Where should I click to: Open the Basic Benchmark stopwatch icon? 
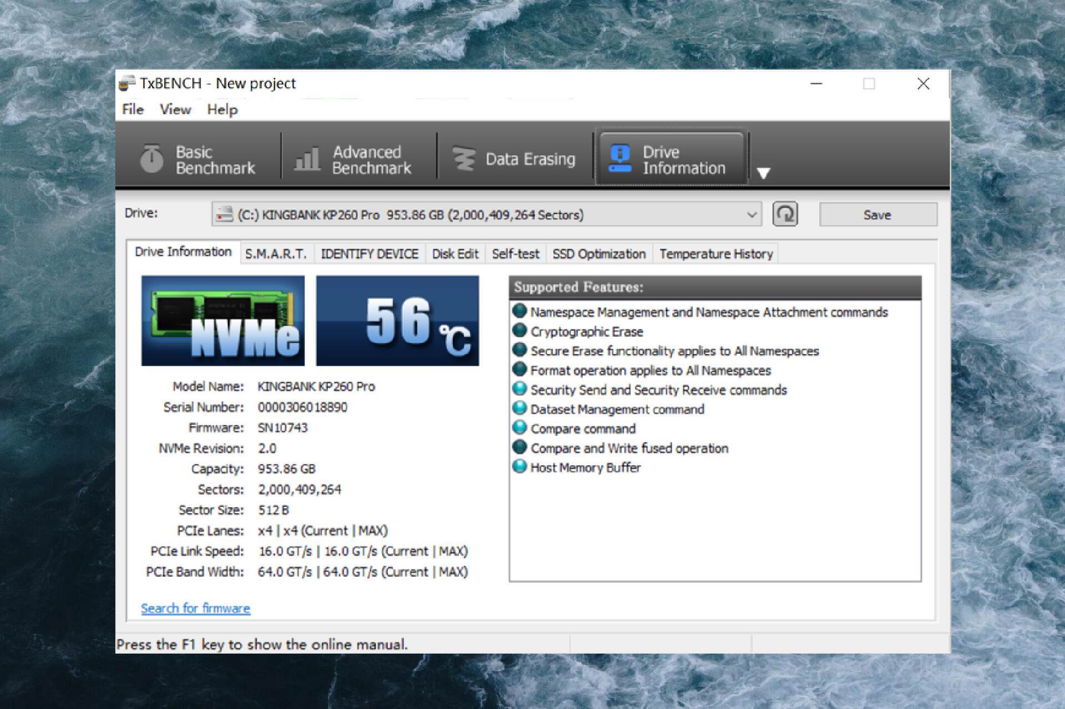pos(151,159)
